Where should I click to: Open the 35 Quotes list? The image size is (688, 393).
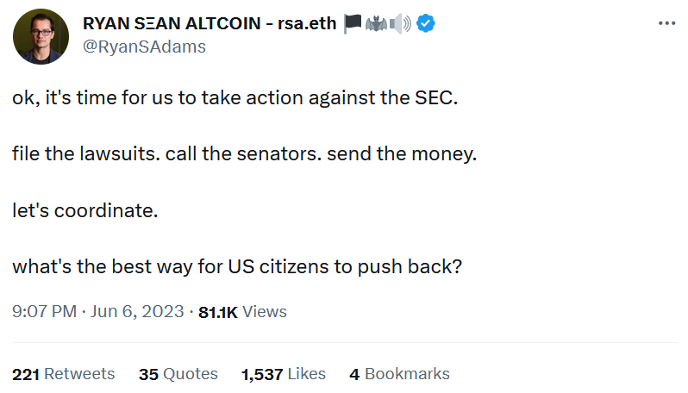tap(178, 374)
